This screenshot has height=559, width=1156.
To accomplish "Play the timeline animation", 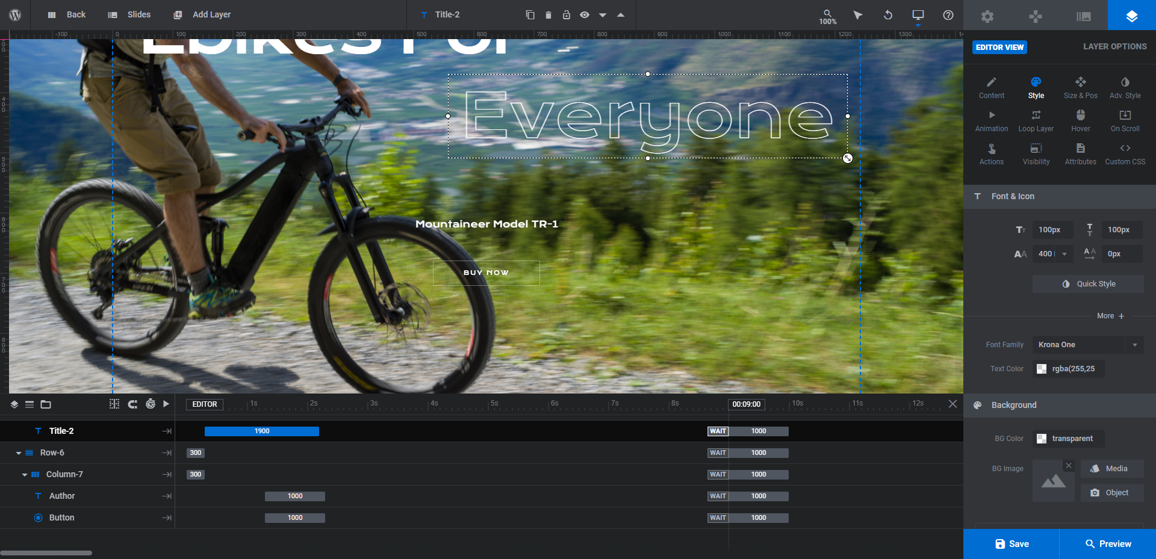I will click(166, 404).
